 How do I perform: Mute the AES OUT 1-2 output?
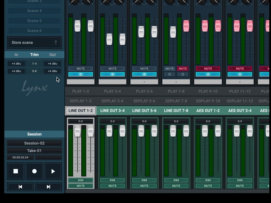coord(208,186)
